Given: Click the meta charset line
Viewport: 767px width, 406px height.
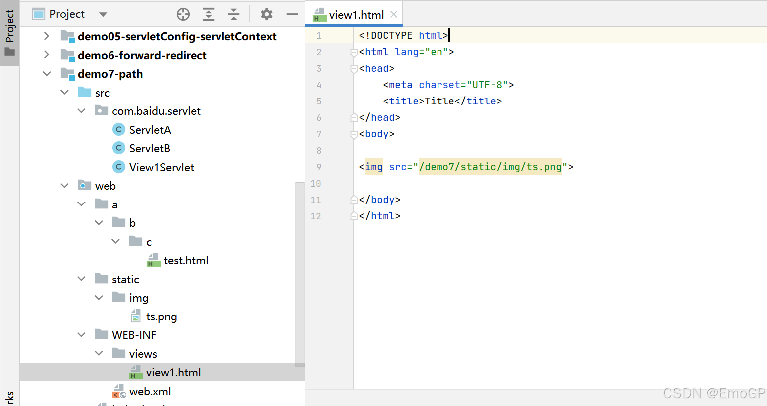Looking at the screenshot, I should (448, 85).
